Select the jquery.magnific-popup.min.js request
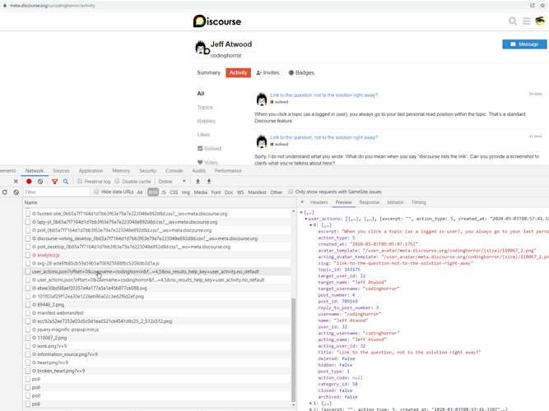 point(157,330)
